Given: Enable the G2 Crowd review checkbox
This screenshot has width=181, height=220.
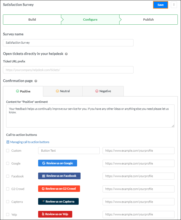Looking at the screenshot, I should coord(8,189).
